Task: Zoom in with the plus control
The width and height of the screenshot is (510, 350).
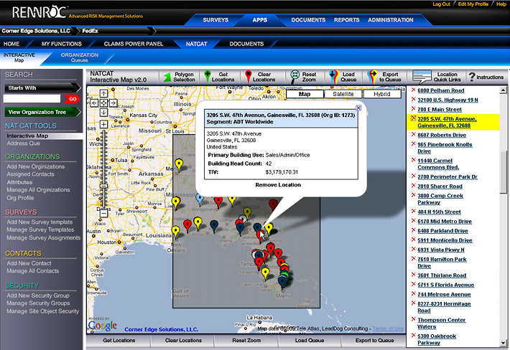Action: click(103, 124)
